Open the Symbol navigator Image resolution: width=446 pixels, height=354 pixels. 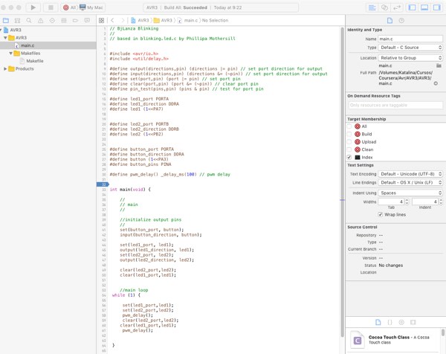point(17,21)
